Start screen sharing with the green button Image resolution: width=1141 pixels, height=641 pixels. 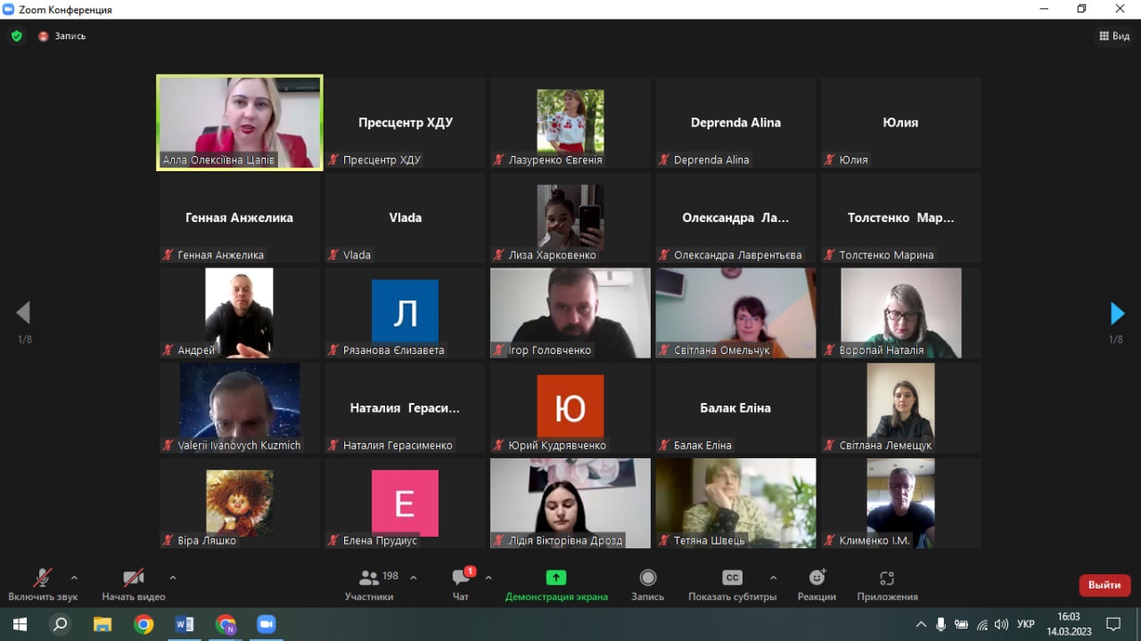tap(556, 578)
